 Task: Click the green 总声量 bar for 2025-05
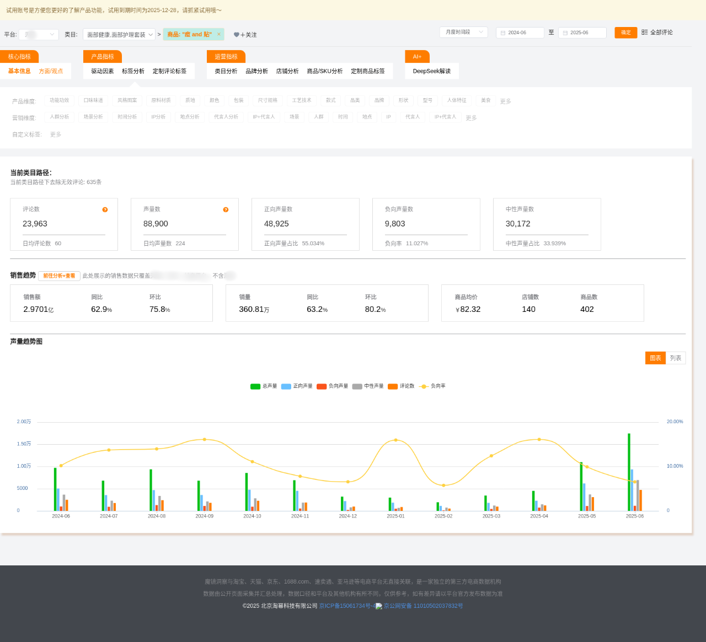coord(581,487)
